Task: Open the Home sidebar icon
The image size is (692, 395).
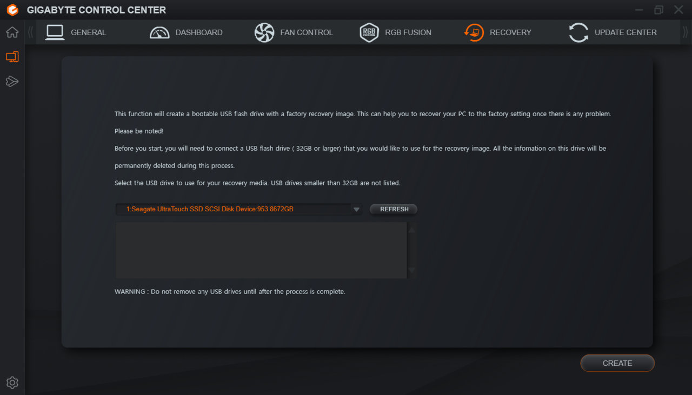Action: coord(12,32)
